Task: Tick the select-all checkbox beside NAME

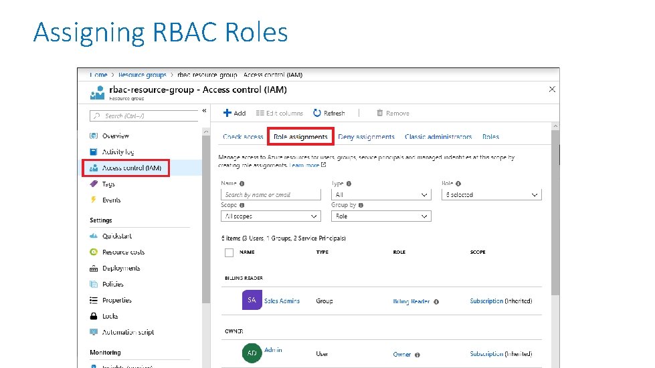Action: tap(229, 252)
